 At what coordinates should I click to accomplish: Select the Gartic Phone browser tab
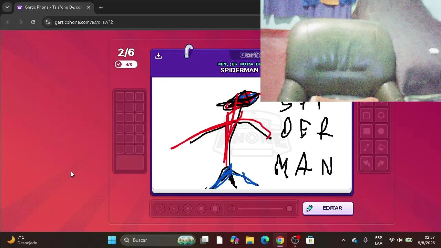click(x=53, y=7)
